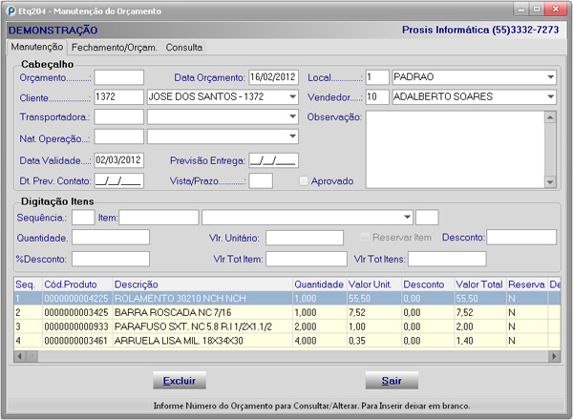Click the small field after item dropdown
The image size is (573, 420).
[x=427, y=218]
